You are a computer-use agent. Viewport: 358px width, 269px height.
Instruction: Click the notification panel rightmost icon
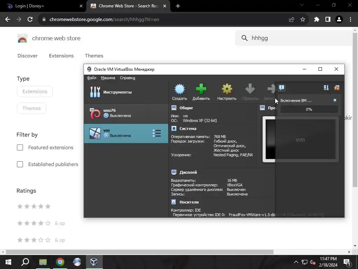337,88
